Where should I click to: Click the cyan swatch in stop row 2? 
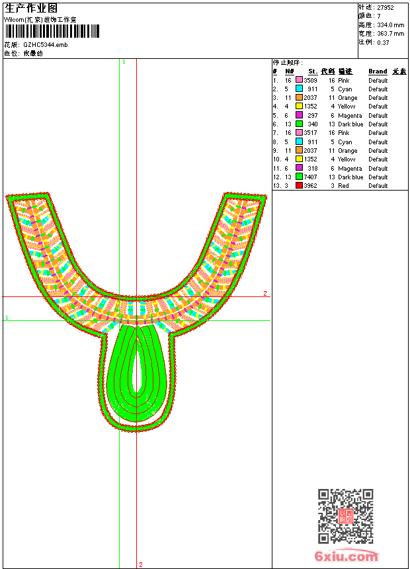[x=299, y=89]
